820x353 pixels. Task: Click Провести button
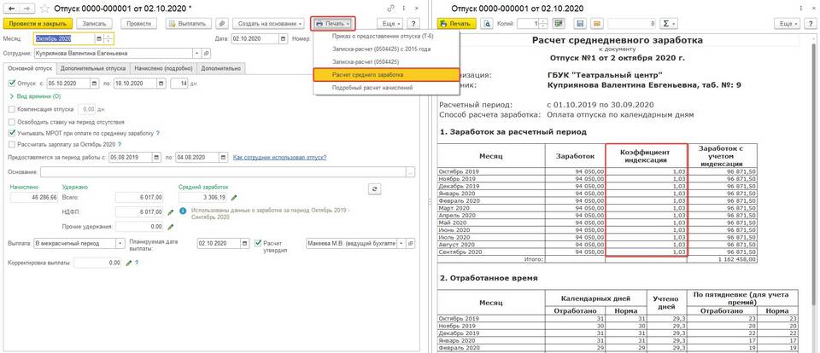[139, 24]
